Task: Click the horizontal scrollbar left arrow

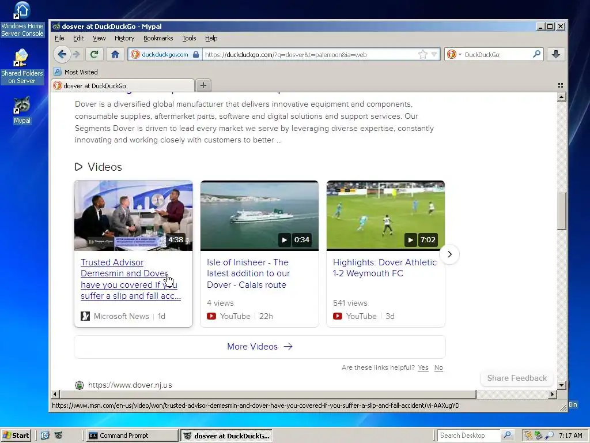Action: [x=55, y=395]
